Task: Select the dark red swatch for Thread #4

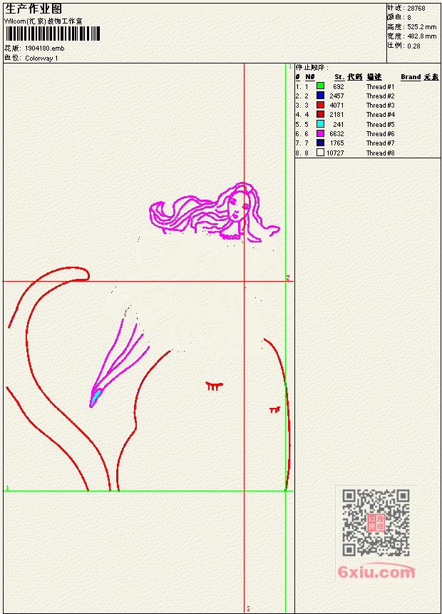Action: coord(320,114)
